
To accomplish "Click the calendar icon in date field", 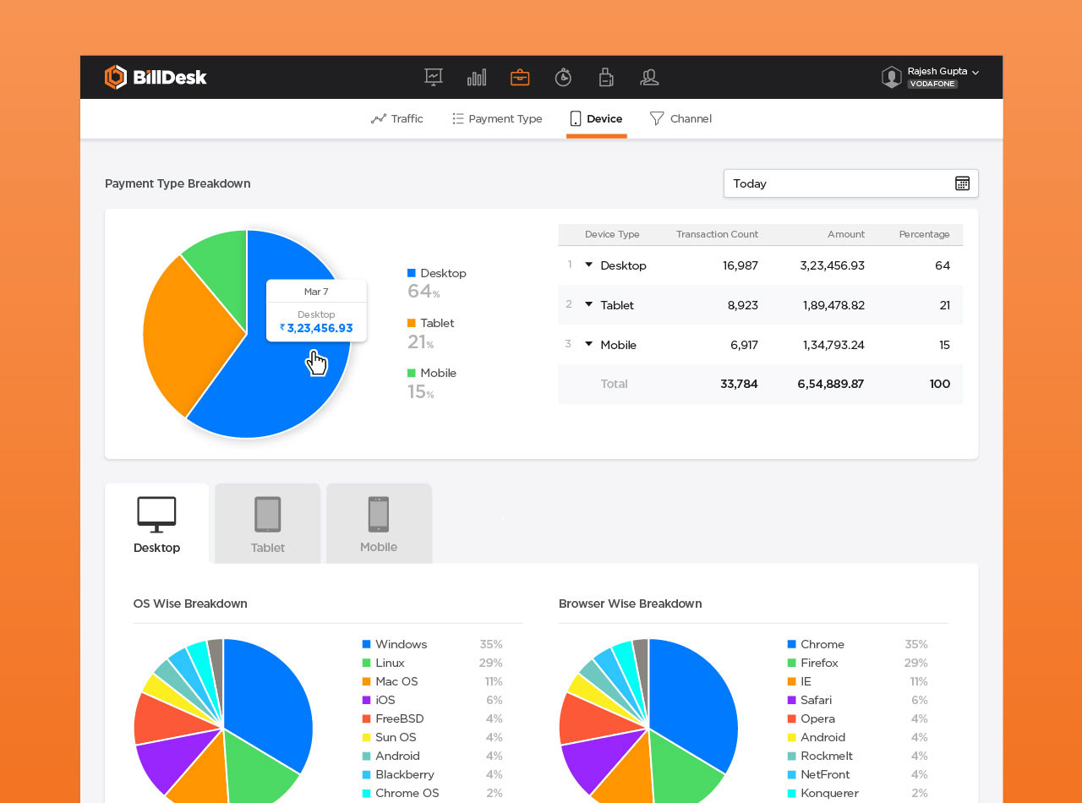I will 962,183.
